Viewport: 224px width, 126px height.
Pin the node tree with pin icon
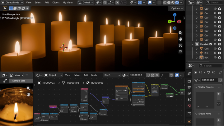coord(163,75)
